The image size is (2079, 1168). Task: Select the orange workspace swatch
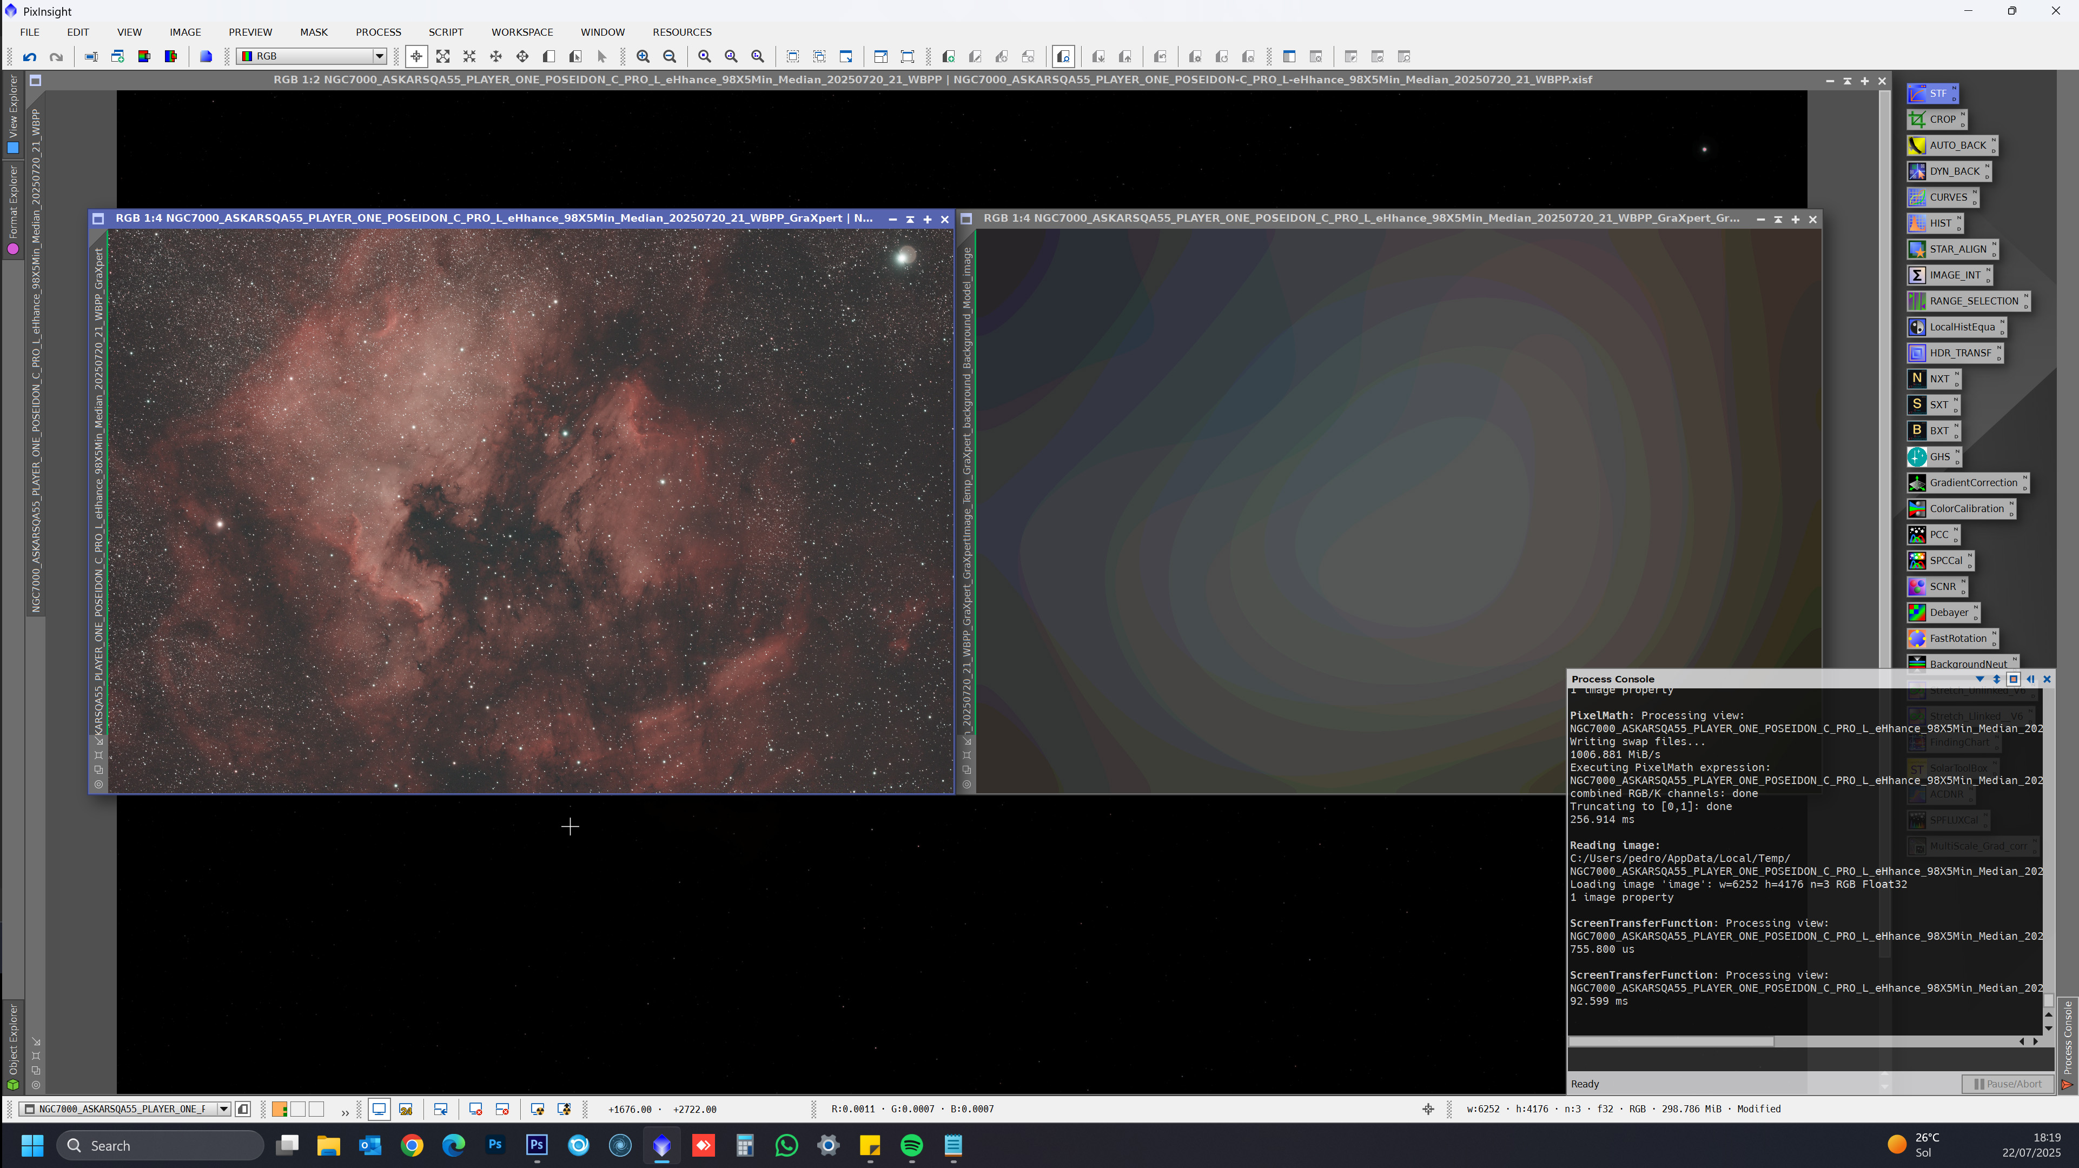pyautogui.click(x=279, y=1109)
